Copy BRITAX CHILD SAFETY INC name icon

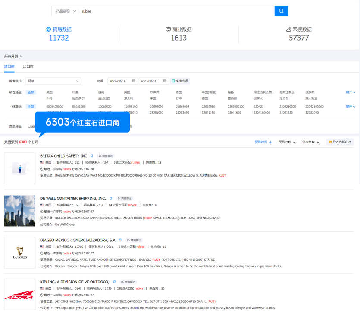coord(92,156)
